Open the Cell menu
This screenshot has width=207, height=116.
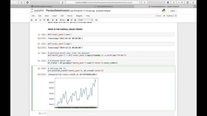(x=62, y=16)
